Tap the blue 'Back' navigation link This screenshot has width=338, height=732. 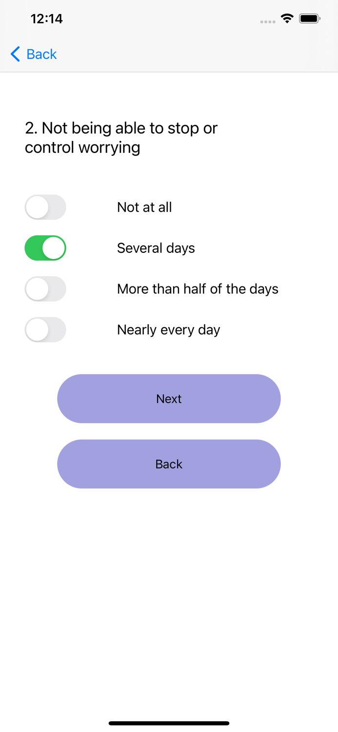coord(40,54)
